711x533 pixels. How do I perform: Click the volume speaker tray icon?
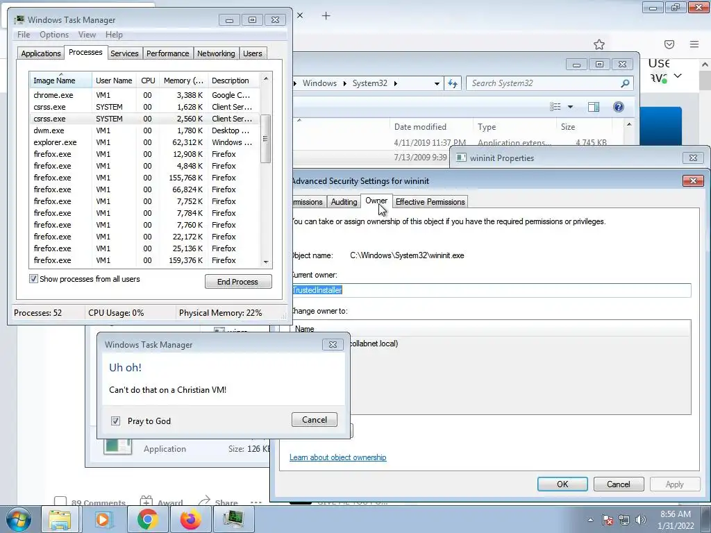pyautogui.click(x=640, y=520)
